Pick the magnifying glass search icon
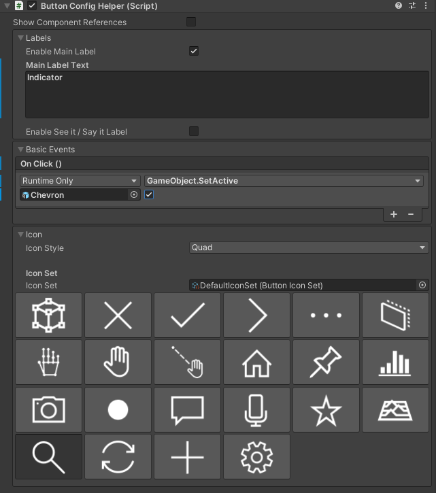Image resolution: width=436 pixels, height=493 pixels. click(48, 457)
